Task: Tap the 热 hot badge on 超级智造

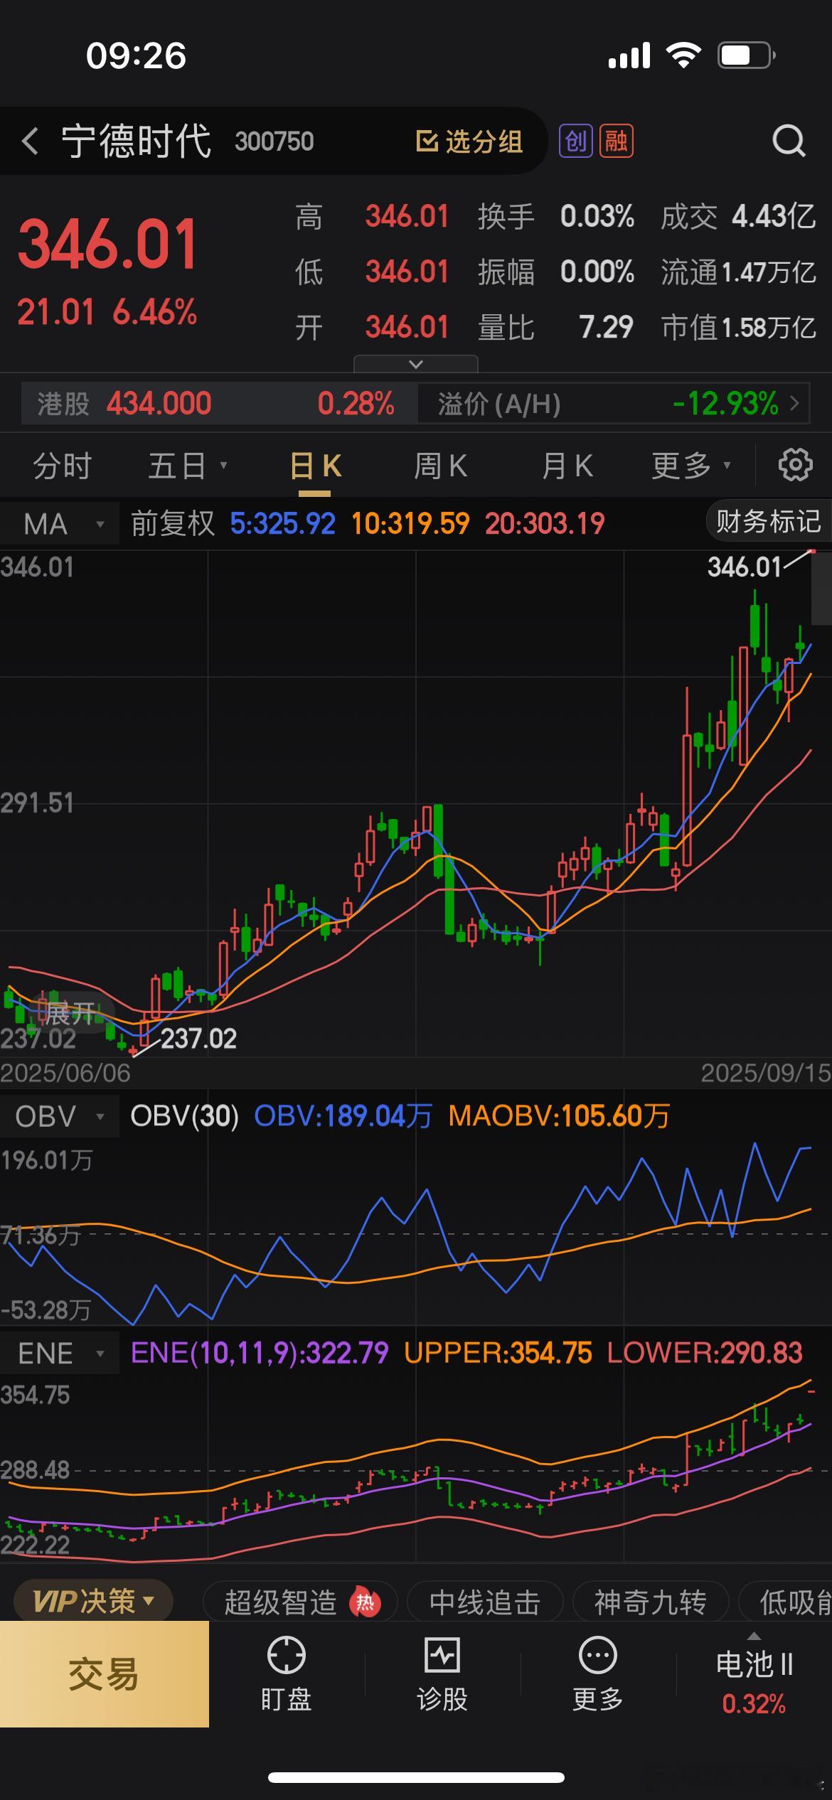Action: 365,1602
